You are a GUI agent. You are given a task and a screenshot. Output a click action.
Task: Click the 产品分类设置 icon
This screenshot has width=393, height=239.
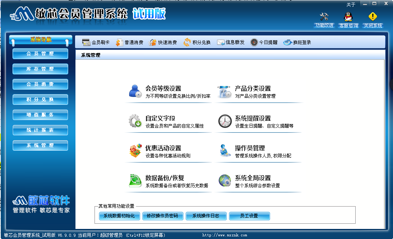[225, 92]
